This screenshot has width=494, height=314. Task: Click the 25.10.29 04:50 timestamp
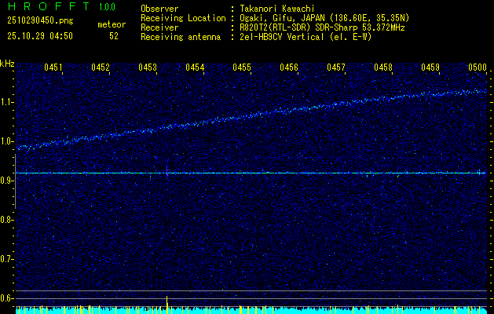(x=39, y=36)
